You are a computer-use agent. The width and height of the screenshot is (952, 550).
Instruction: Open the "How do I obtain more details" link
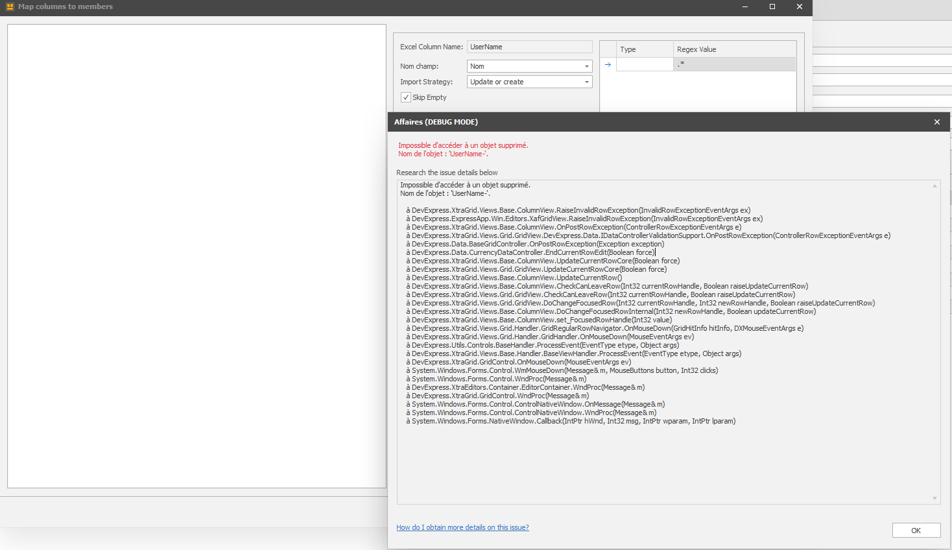pos(462,527)
